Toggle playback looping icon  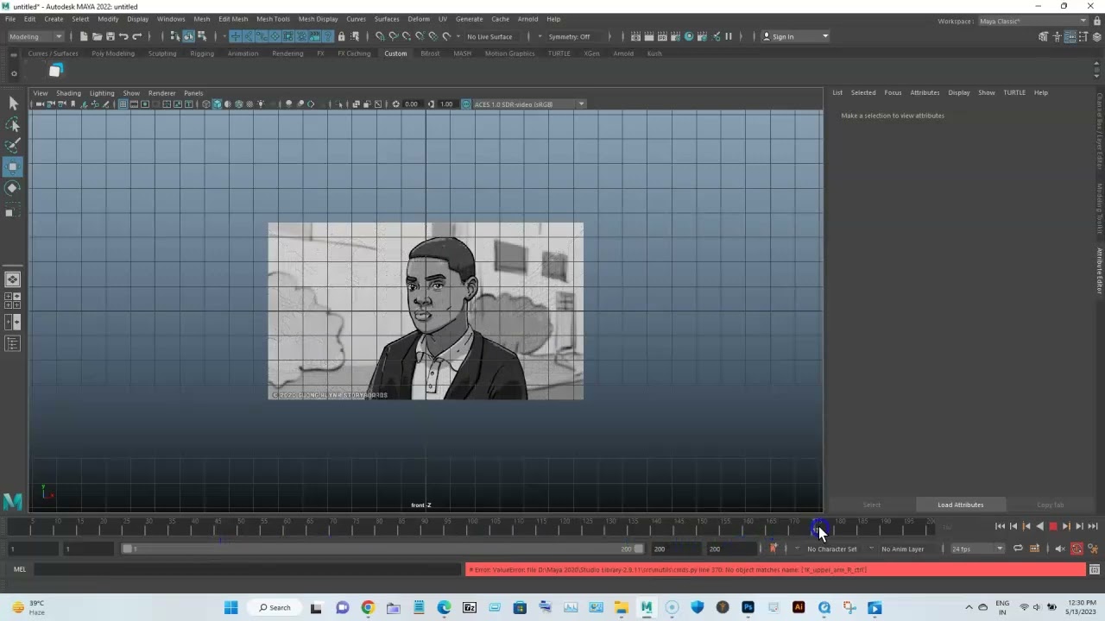[1018, 549]
